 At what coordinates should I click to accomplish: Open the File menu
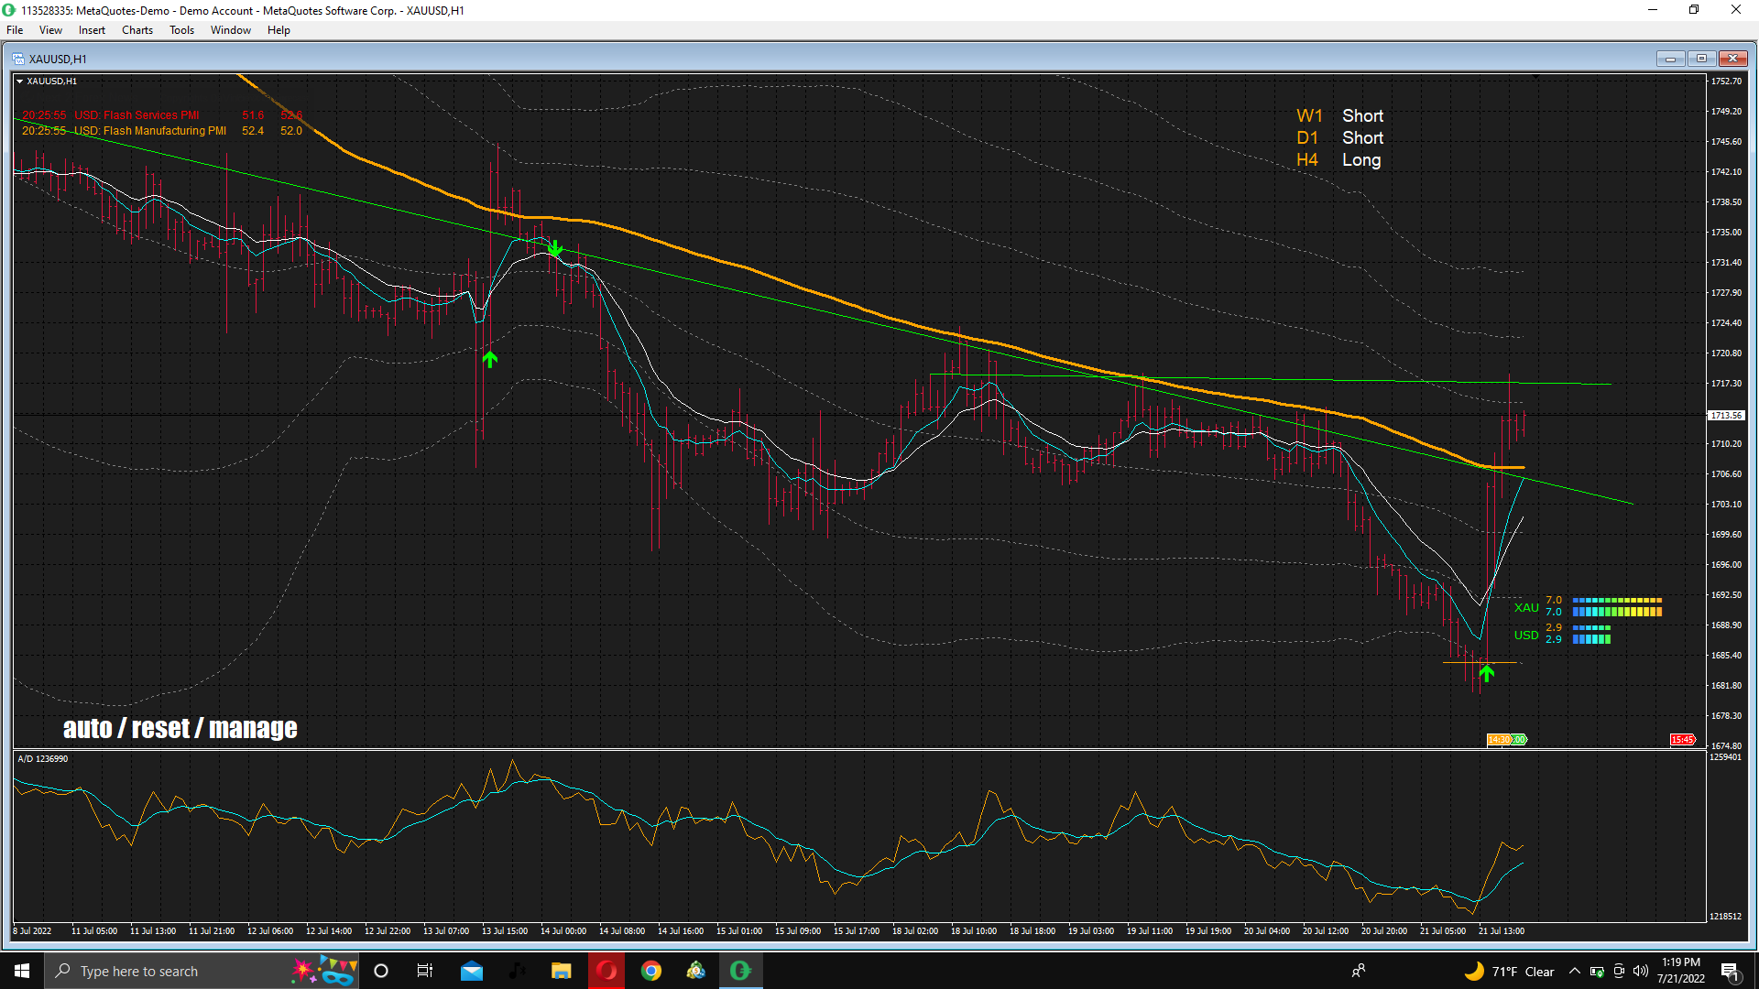click(x=15, y=30)
